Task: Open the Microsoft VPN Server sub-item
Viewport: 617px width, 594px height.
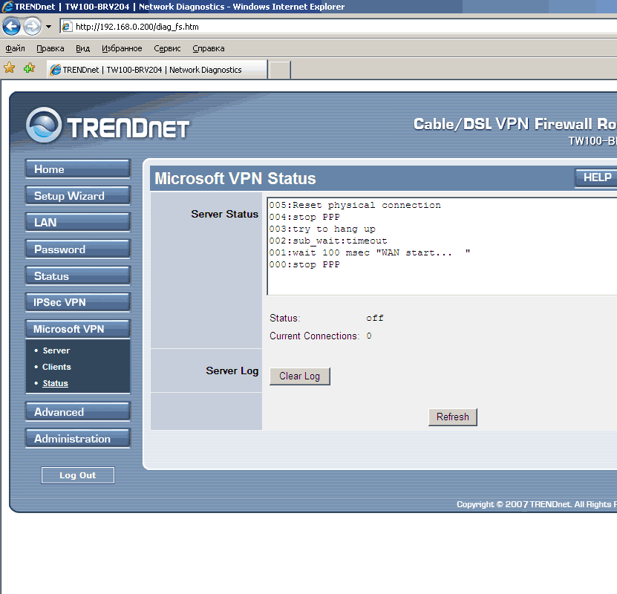Action: (x=56, y=350)
